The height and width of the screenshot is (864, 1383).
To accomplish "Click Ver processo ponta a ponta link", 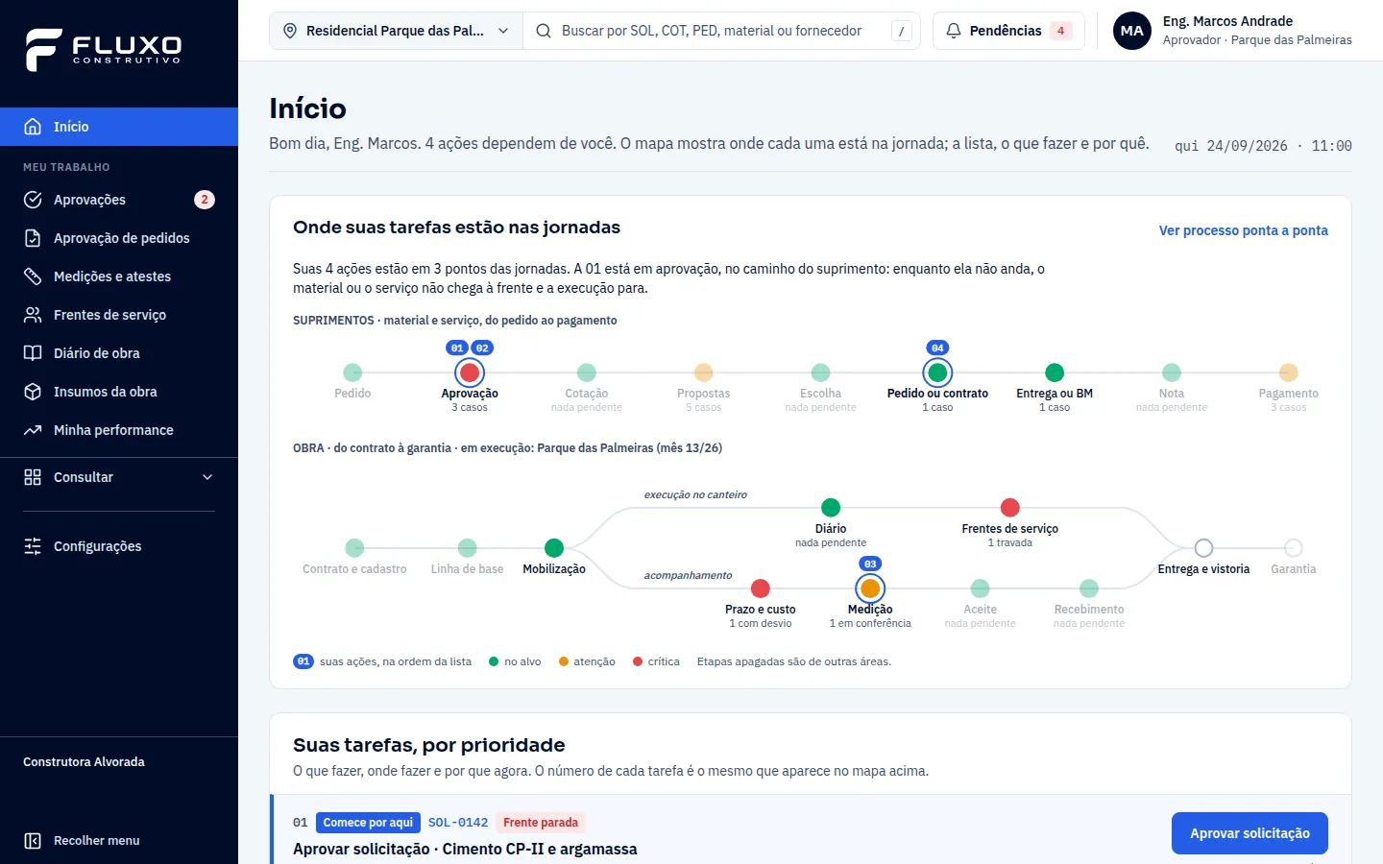I will pyautogui.click(x=1244, y=230).
